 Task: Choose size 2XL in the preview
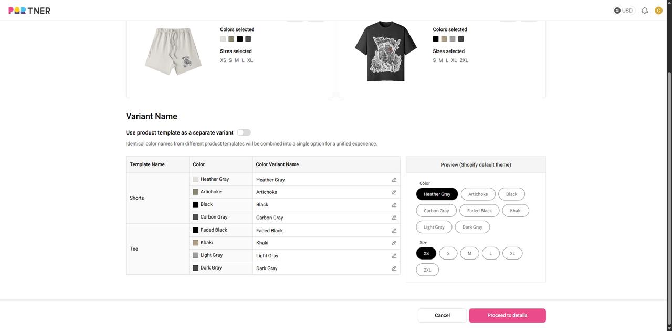[x=427, y=270]
